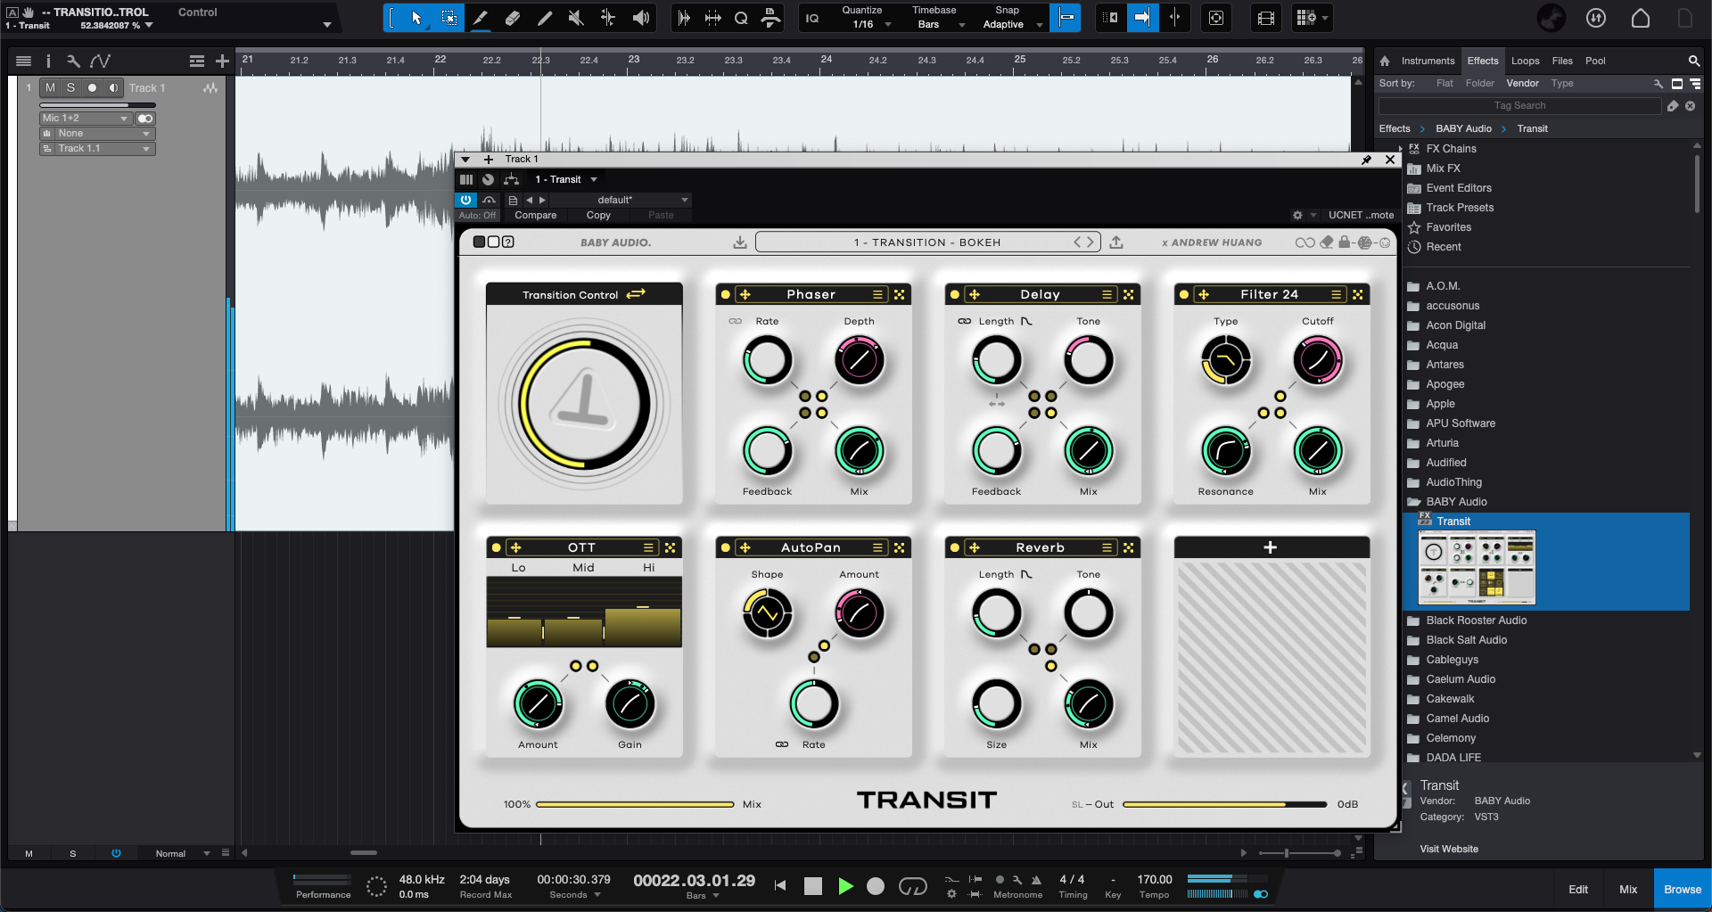This screenshot has width=1712, height=912.
Task: Select the Mute tool
Action: [577, 18]
